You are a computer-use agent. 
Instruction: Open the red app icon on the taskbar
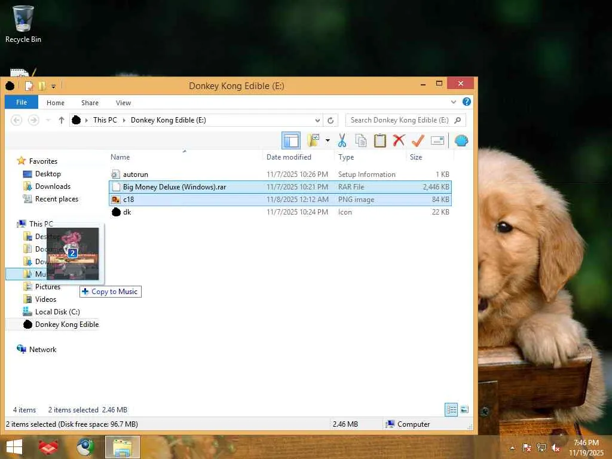click(x=48, y=447)
